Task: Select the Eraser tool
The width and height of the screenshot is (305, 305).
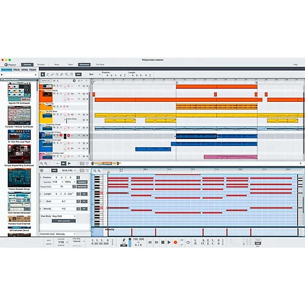Action: pos(52,75)
